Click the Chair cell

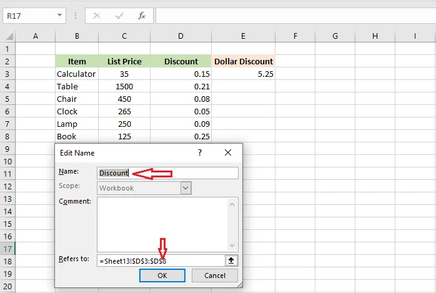(77, 99)
